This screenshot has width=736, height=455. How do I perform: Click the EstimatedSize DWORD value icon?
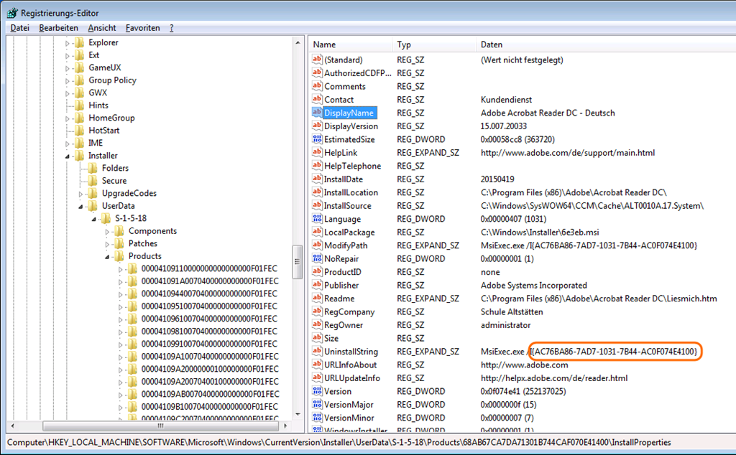317,139
